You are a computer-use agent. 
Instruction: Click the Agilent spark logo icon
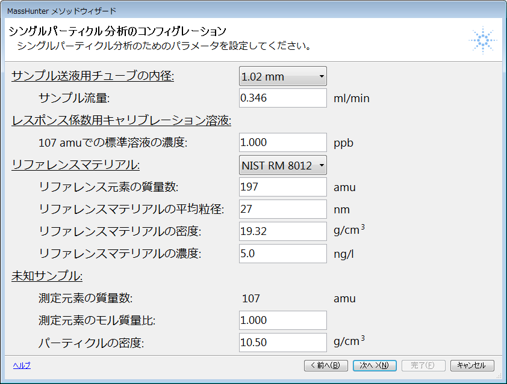point(483,40)
